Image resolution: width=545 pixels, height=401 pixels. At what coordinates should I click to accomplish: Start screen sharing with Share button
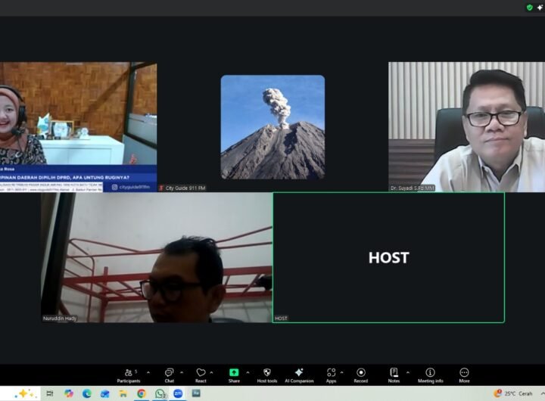234,374
